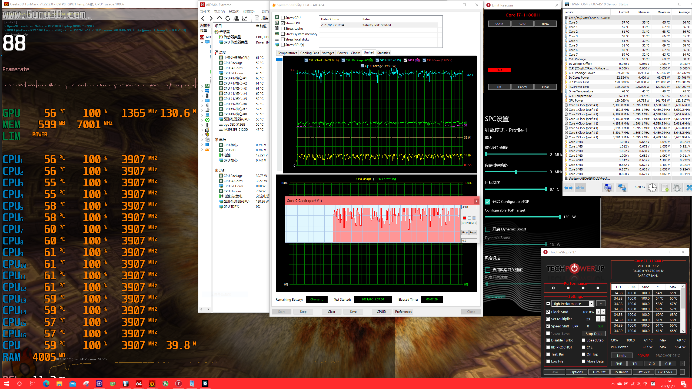Open Windows Start menu

click(x=6, y=384)
